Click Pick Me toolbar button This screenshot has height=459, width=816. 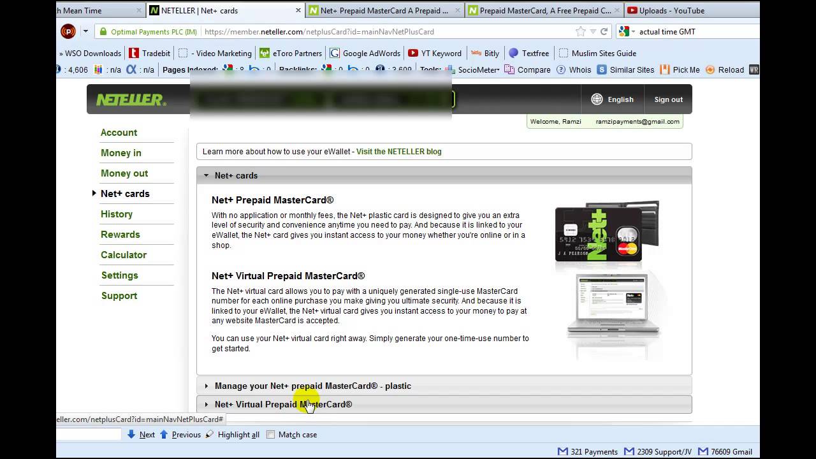(x=680, y=69)
